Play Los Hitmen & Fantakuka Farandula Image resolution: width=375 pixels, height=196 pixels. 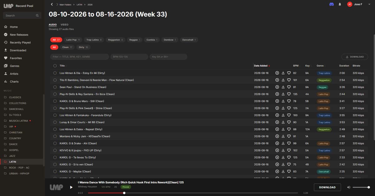277,115
